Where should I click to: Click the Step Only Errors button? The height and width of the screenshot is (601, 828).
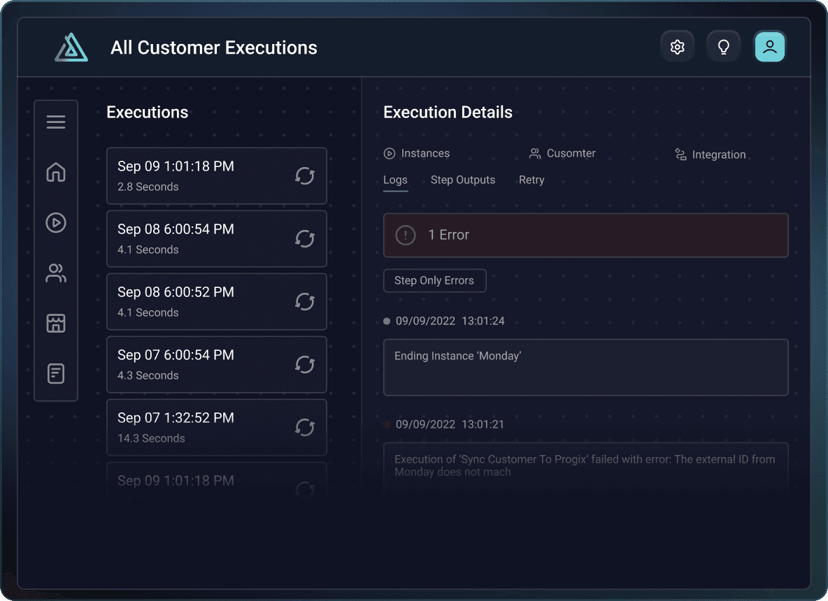click(434, 280)
